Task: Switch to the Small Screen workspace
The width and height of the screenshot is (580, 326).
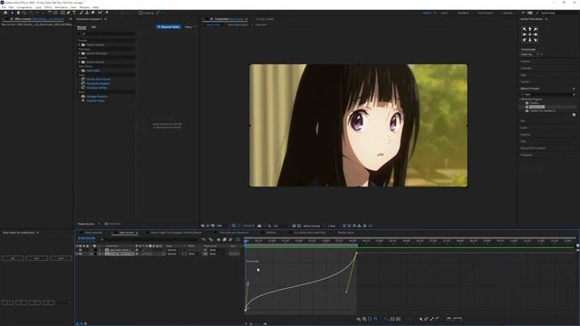Action: pos(485,13)
